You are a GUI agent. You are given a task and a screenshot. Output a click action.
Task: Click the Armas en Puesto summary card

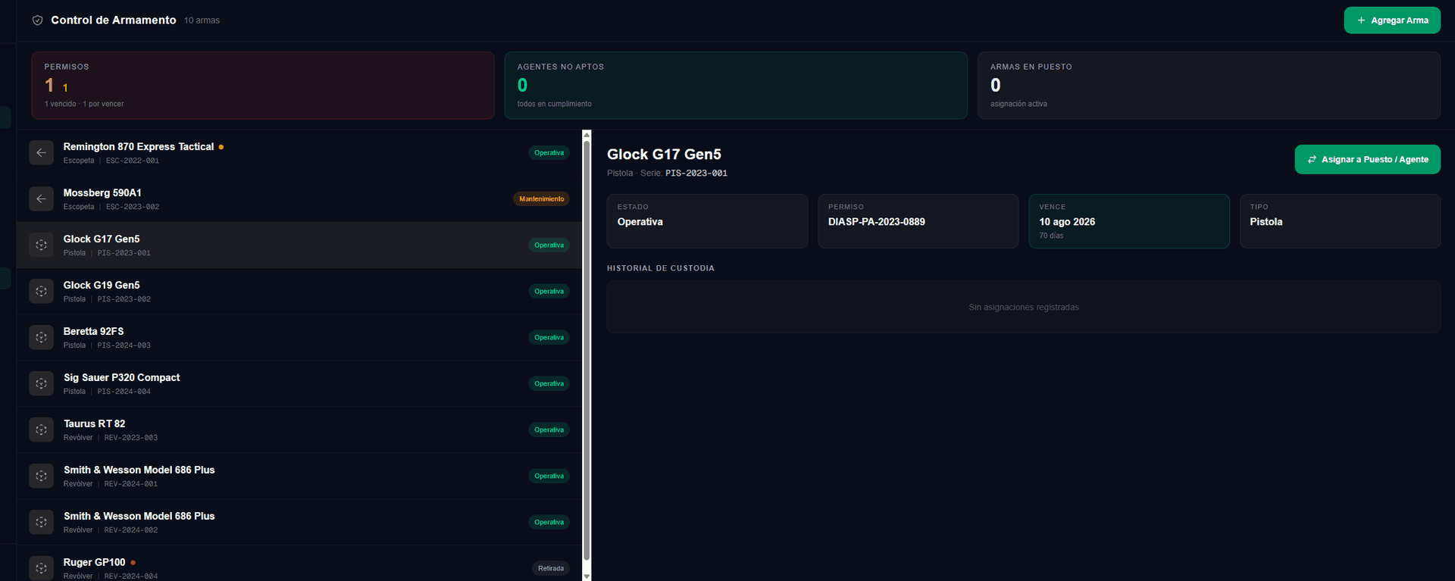pyautogui.click(x=1209, y=86)
